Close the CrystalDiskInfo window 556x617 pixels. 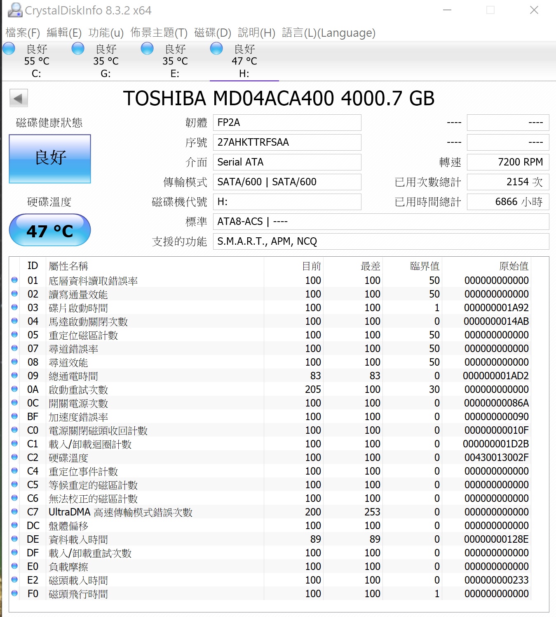[534, 10]
